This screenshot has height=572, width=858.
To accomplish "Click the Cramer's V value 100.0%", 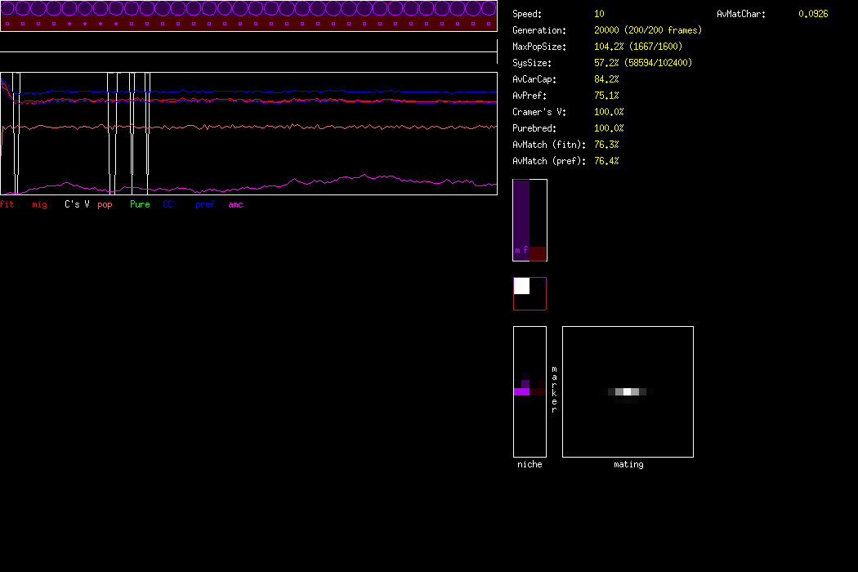I will coord(609,112).
